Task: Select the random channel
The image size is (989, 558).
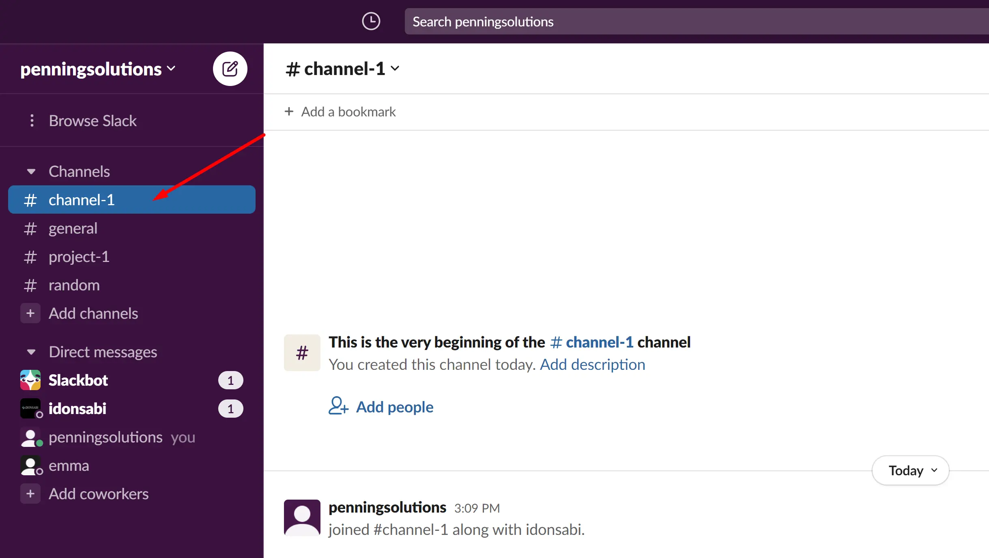Action: pyautogui.click(x=74, y=285)
